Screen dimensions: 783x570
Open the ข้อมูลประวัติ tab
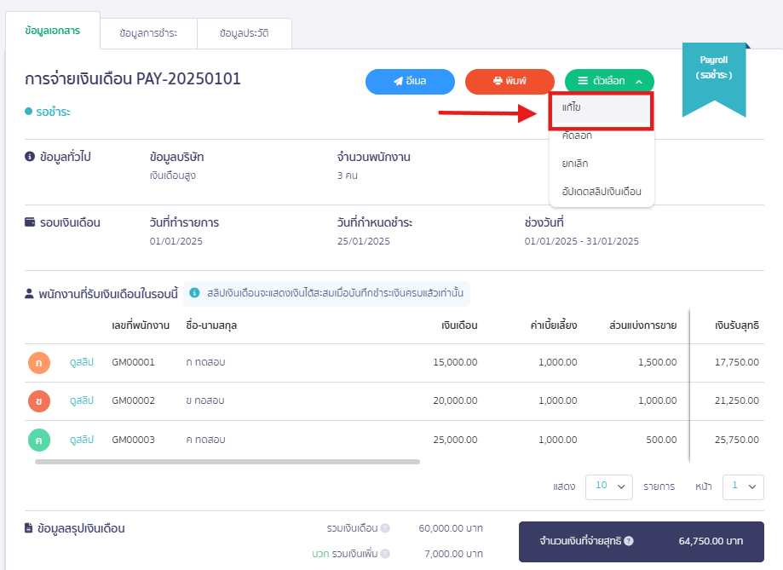coord(244,33)
